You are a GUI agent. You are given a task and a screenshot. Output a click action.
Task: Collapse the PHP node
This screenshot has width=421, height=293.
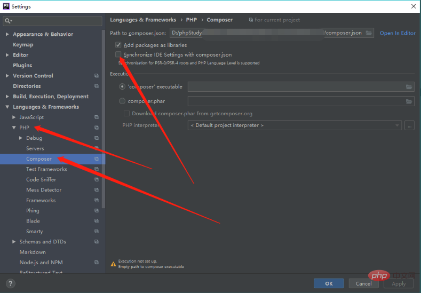[14, 128]
